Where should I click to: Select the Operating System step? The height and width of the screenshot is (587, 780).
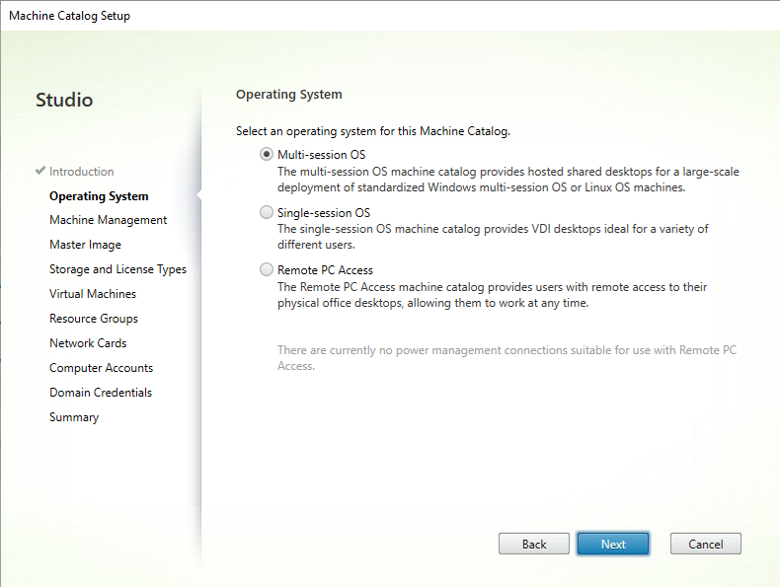(99, 196)
